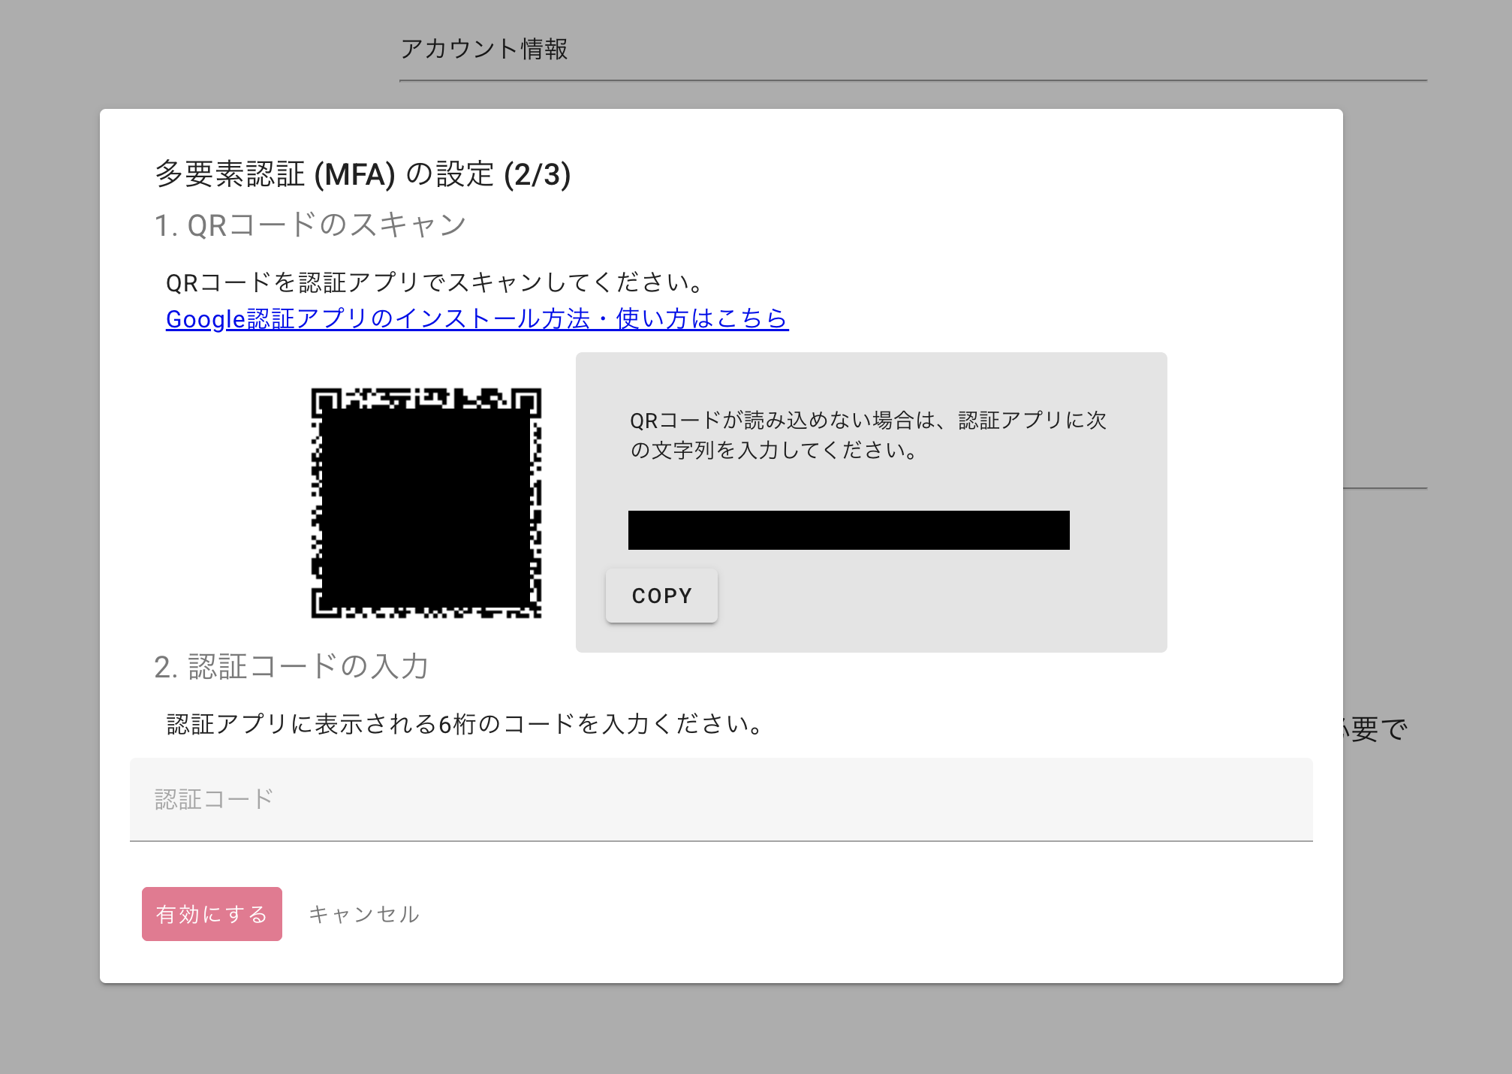
Task: Click the QR code image
Action: tap(426, 503)
